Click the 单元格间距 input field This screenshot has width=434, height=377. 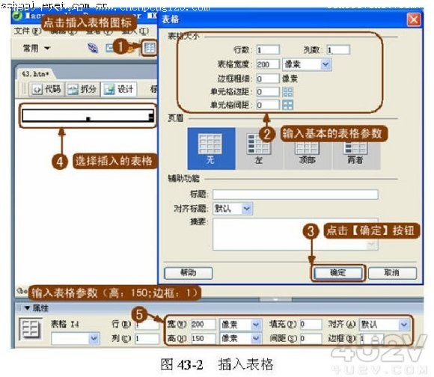click(268, 105)
